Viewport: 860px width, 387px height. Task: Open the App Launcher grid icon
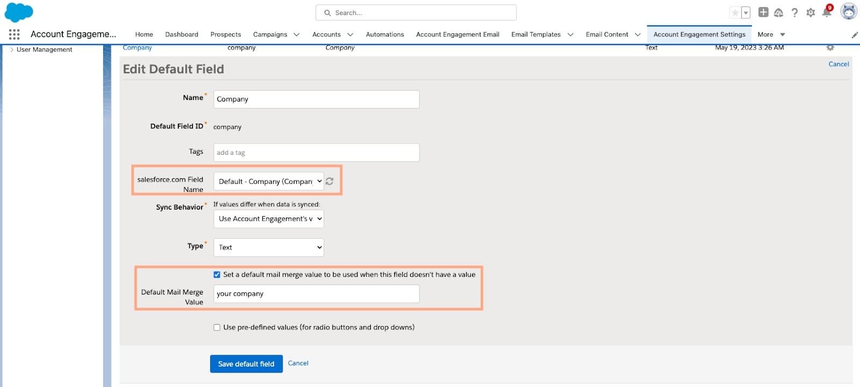[15, 34]
